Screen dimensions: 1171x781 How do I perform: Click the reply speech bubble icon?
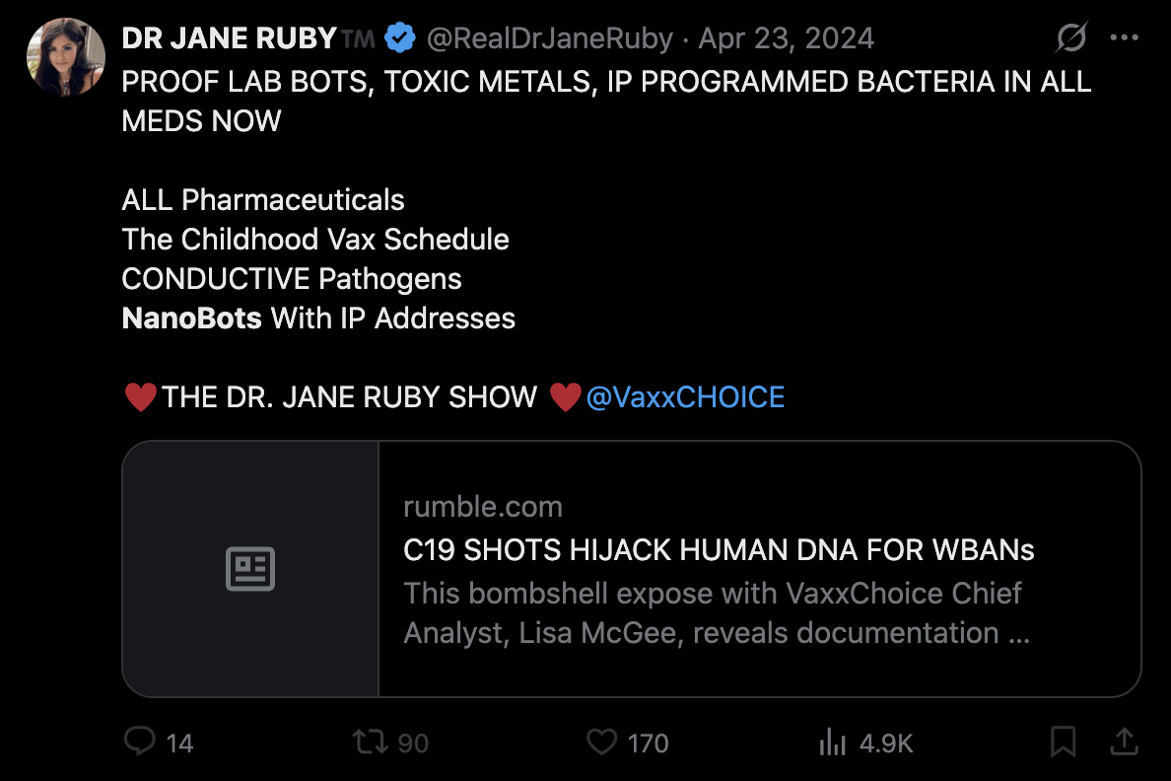140,742
